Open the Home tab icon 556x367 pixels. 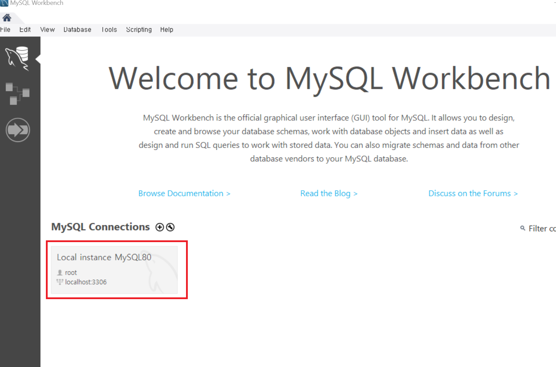click(7, 18)
